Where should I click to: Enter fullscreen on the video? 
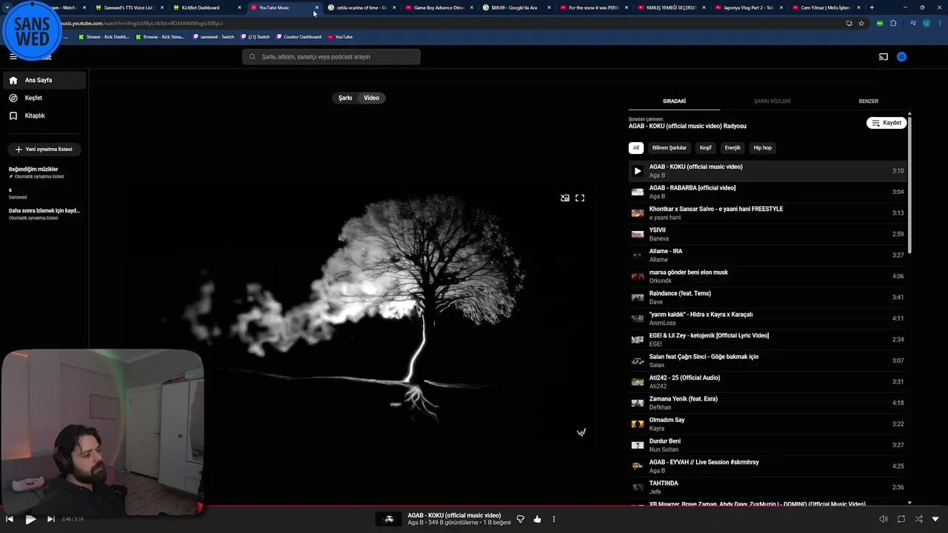[x=580, y=198]
